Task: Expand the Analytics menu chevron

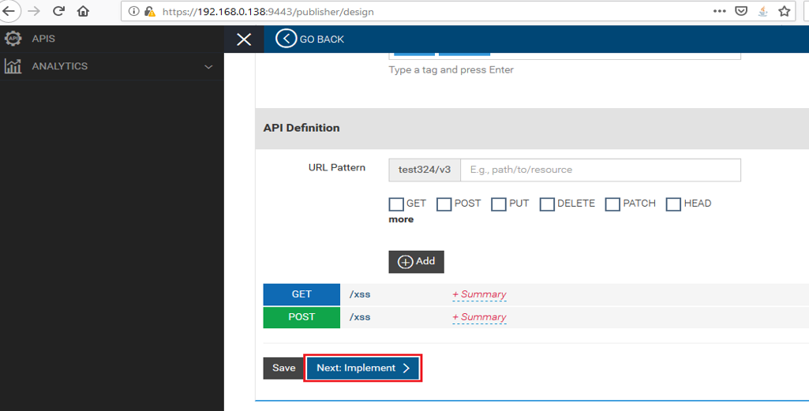Action: (x=208, y=67)
